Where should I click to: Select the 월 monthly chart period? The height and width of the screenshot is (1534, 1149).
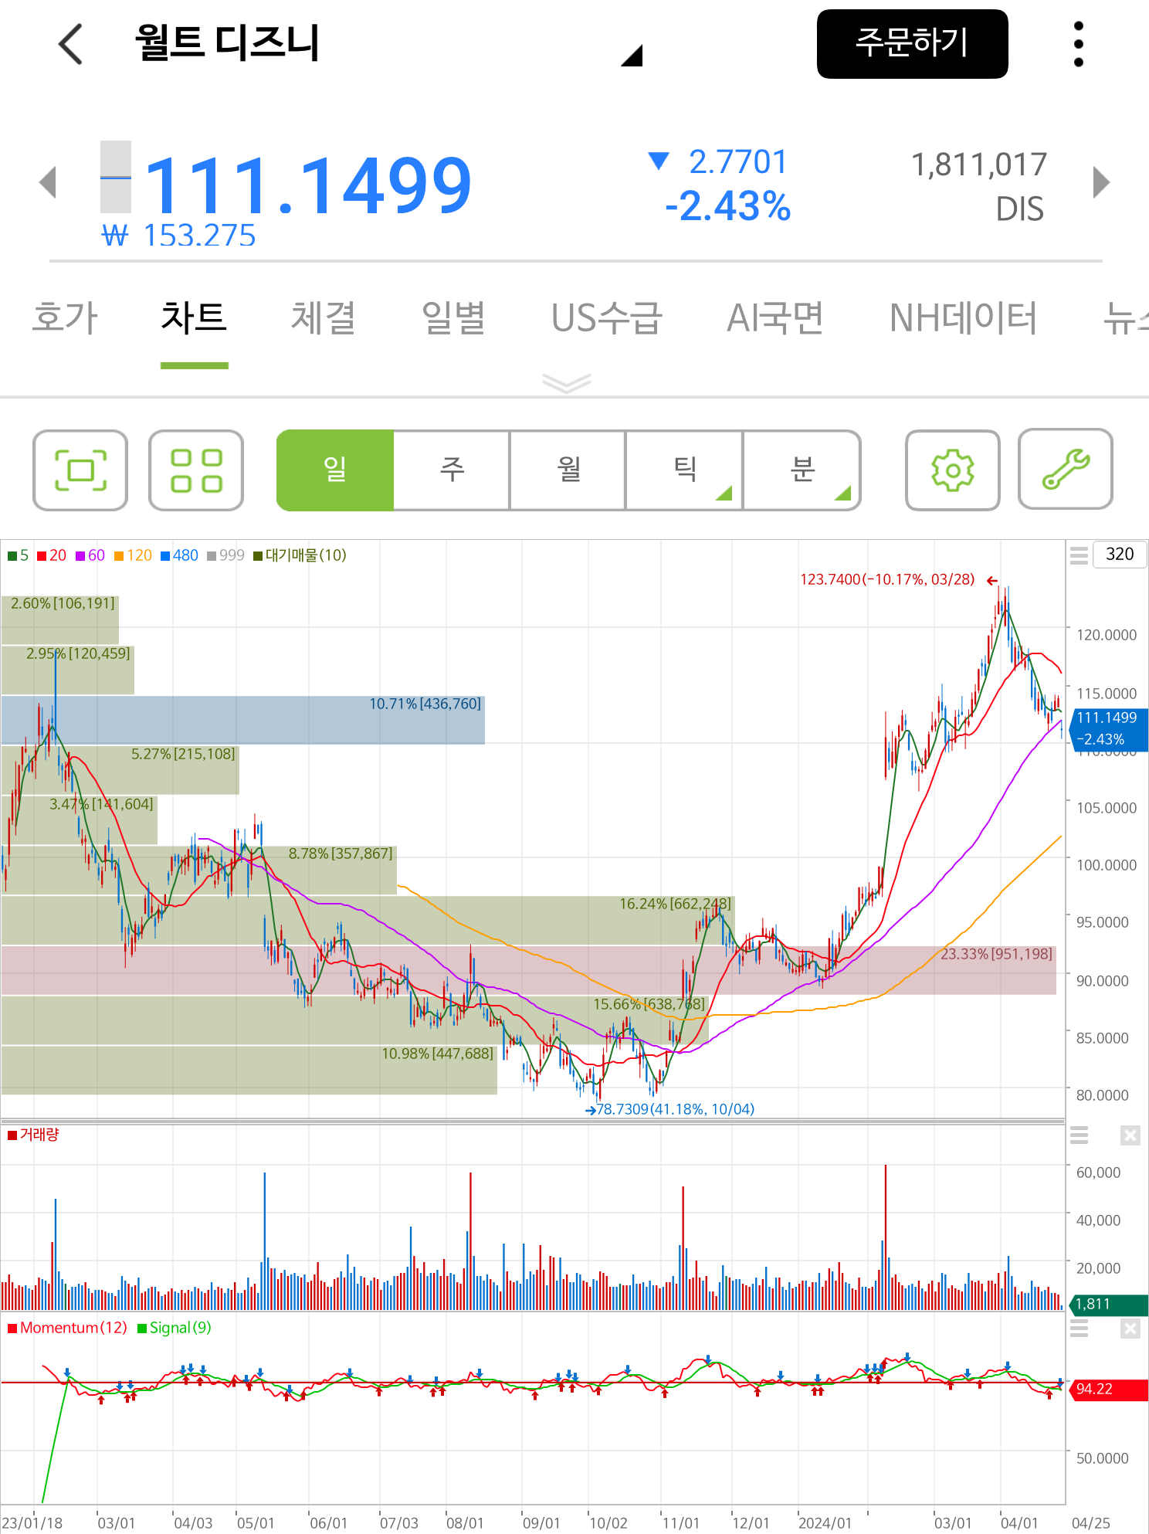click(x=568, y=470)
